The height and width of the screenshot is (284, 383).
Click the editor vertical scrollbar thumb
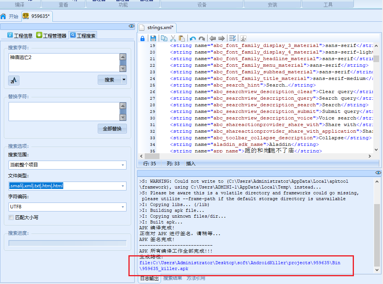coord(376,59)
